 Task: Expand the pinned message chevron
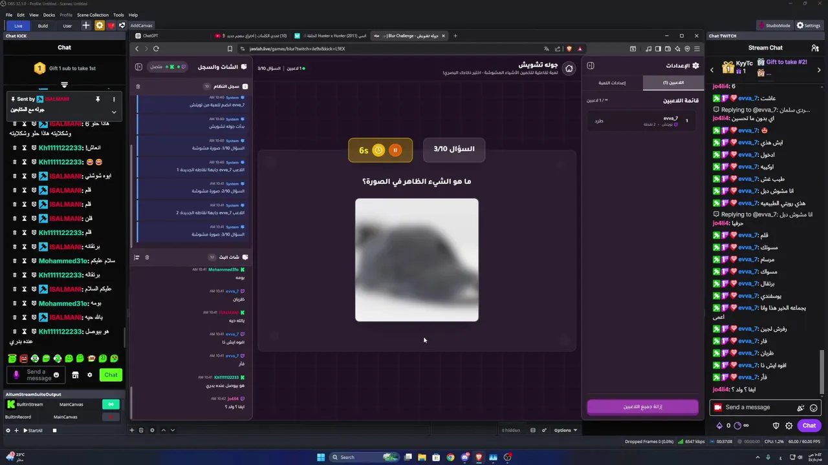114,112
